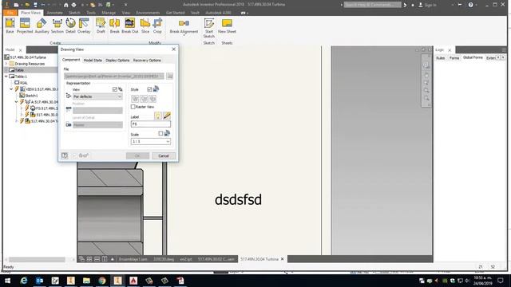Switch to the Annotate ribbon tab

[54, 13]
